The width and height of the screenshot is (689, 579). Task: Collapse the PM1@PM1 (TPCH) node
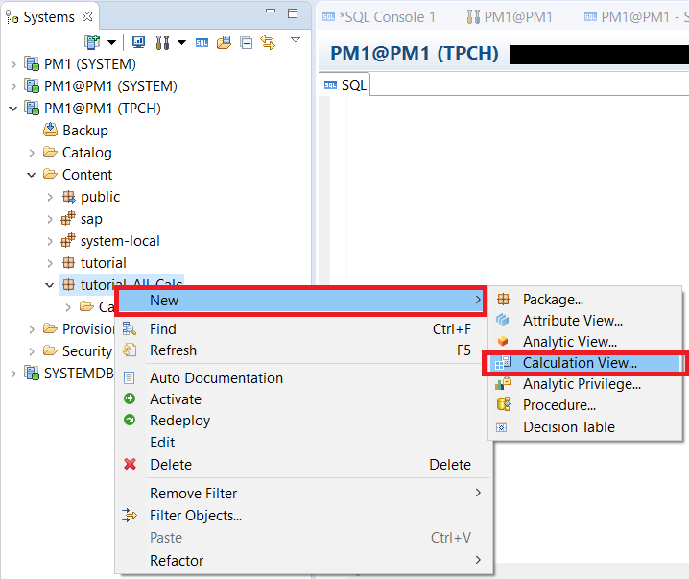[x=13, y=109]
